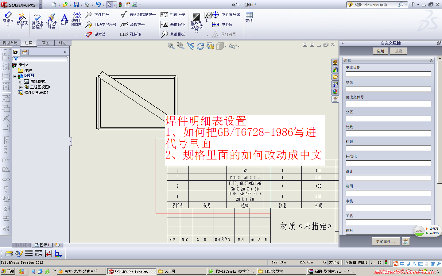This screenshot has height=276, width=442.
Task: Select the 图纸1 sheet tab at bottom
Action: (42, 245)
